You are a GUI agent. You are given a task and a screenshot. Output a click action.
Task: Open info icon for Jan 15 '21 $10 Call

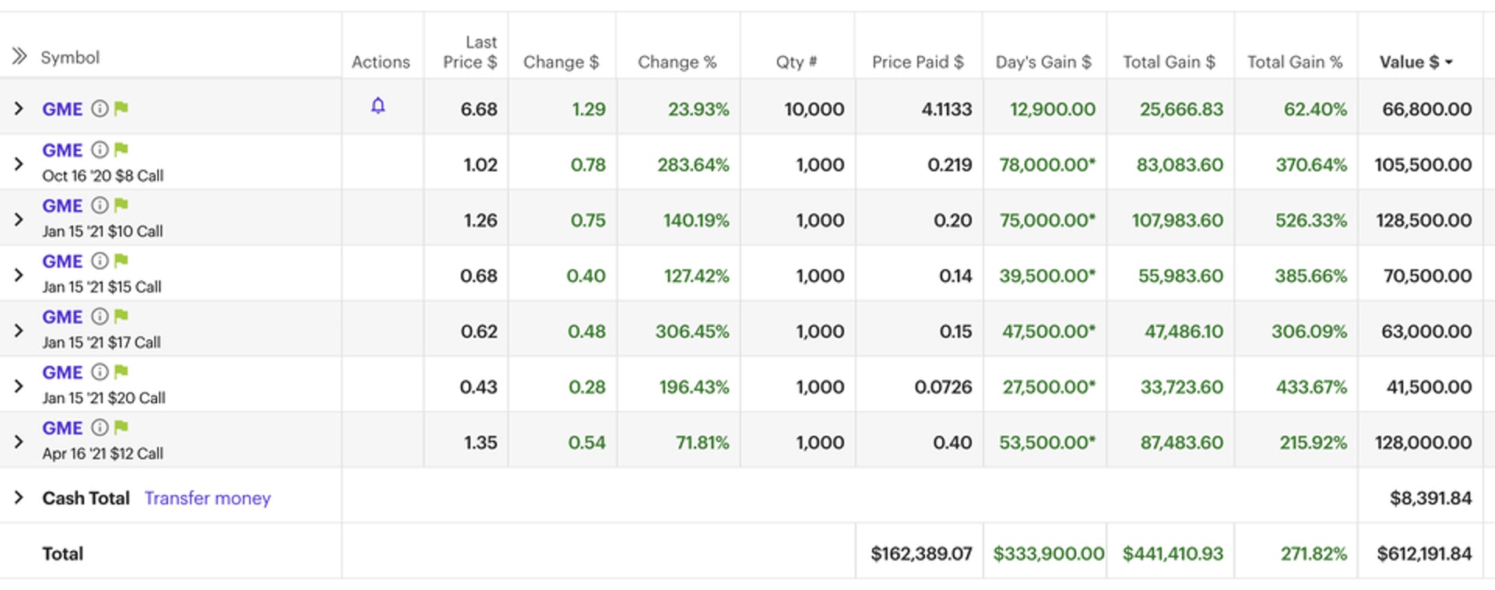point(100,205)
